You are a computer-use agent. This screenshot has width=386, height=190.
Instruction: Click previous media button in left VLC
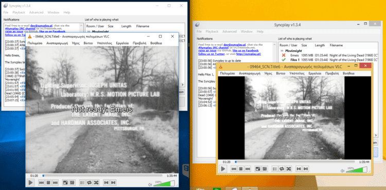[107, 183]
